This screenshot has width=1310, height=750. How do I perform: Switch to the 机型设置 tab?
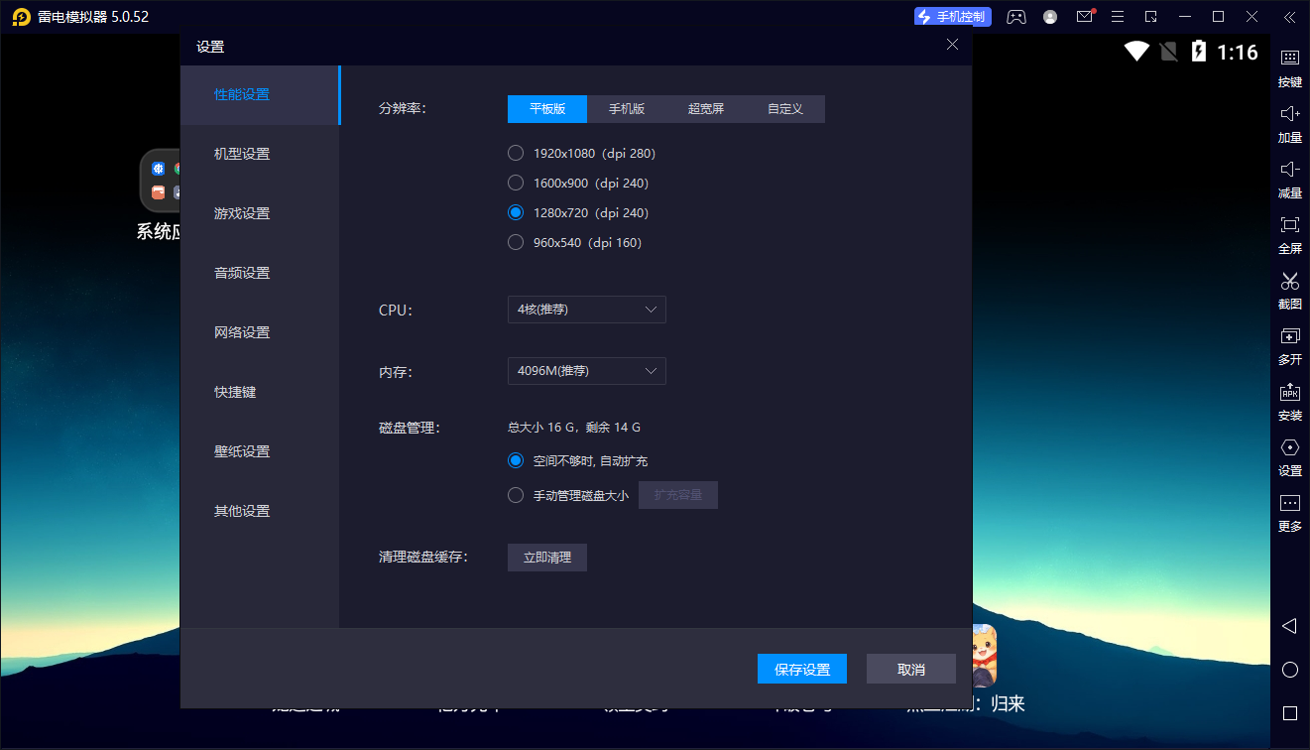click(260, 154)
